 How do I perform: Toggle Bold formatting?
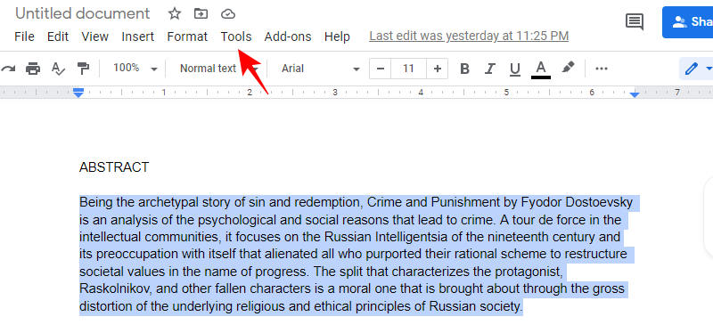464,69
